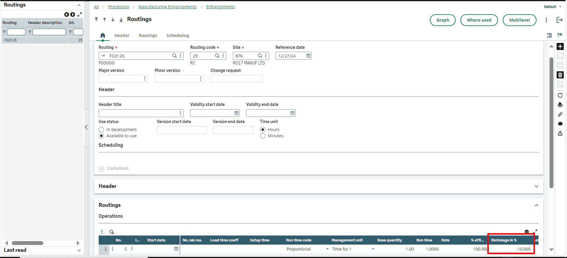Click the Home tab icon
This screenshot has height=258, width=567.
pyautogui.click(x=103, y=36)
